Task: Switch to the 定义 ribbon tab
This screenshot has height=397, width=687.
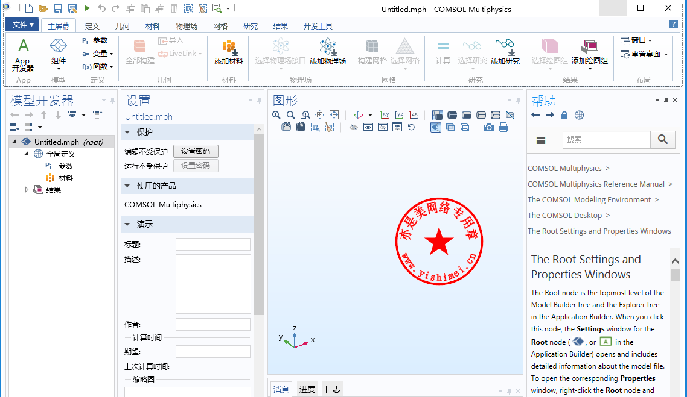Action: [x=92, y=27]
